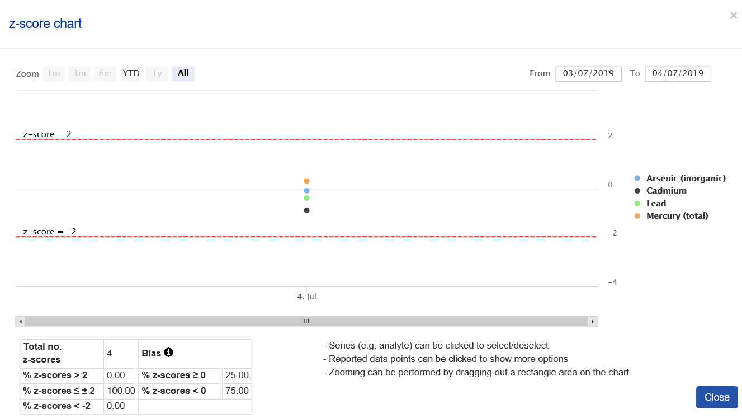Click the hint about reported data points

(446, 359)
